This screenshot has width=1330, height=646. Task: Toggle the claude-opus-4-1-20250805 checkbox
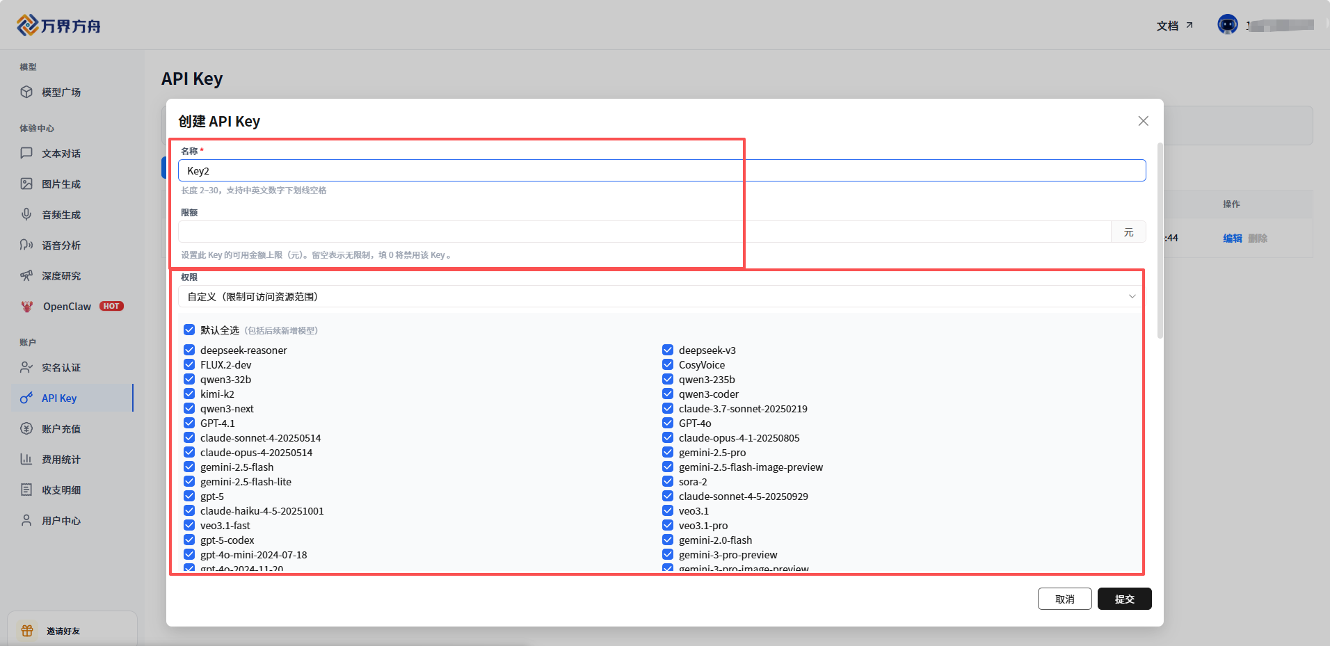[x=668, y=437]
